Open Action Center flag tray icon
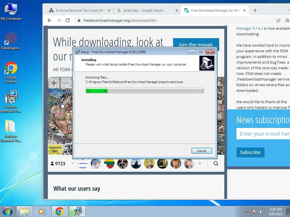This screenshot has width=290, height=217. (x=255, y=212)
